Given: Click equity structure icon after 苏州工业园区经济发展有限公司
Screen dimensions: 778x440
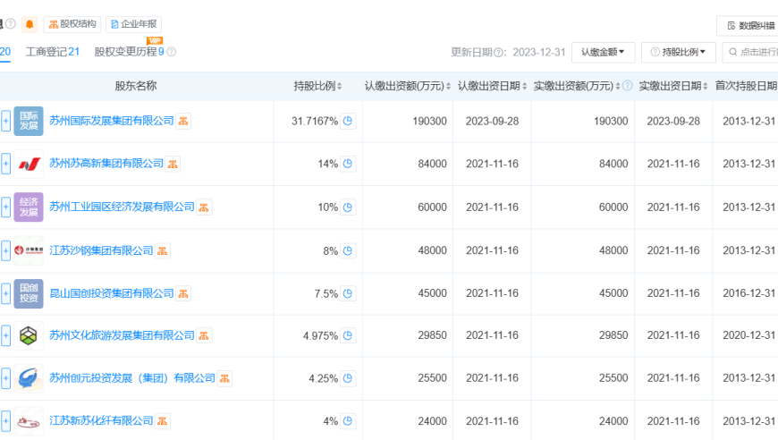Looking at the screenshot, I should pos(204,207).
